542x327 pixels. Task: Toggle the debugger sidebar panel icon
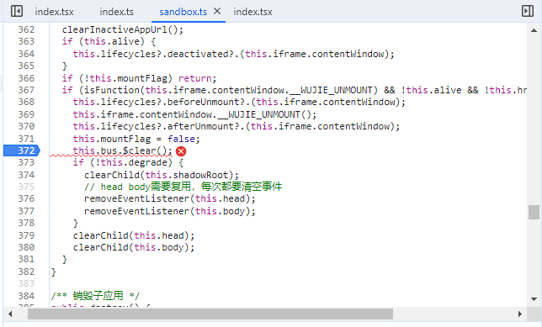coord(528,11)
